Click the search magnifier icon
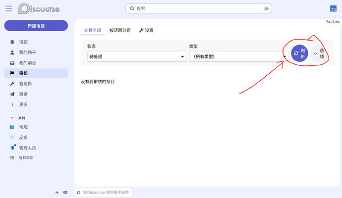Image resolution: width=342 pixels, height=198 pixels. coord(132,8)
